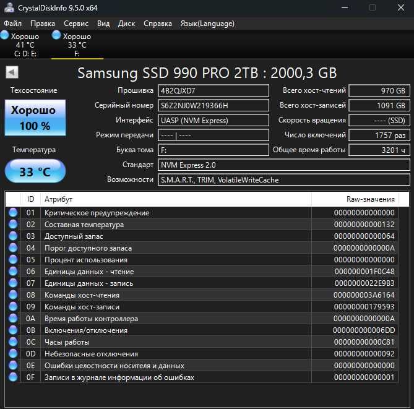Click the drive letter field F:
This screenshot has height=409, width=414.
point(213,150)
